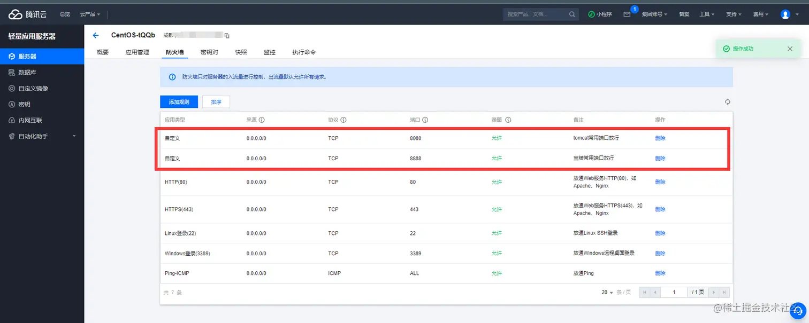
Task: Click the Tencent Cloud logo
Action: click(x=28, y=14)
